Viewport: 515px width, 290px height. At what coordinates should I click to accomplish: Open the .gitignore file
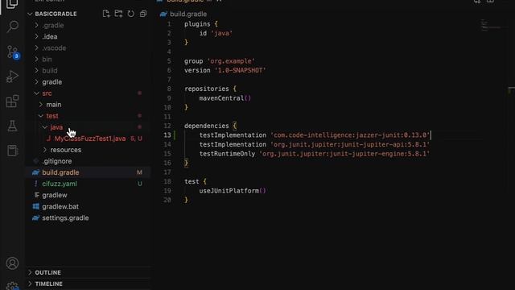(x=57, y=161)
